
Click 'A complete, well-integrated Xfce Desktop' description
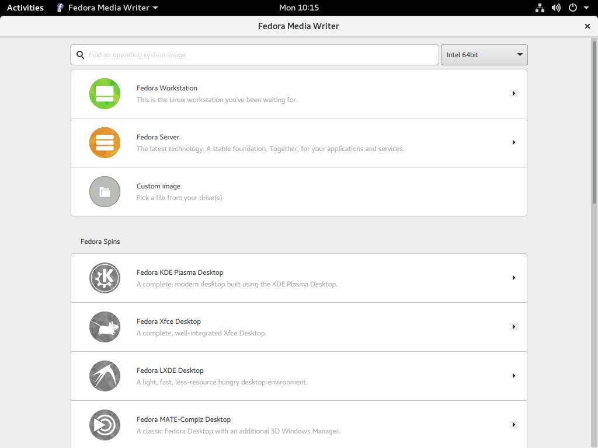(201, 333)
